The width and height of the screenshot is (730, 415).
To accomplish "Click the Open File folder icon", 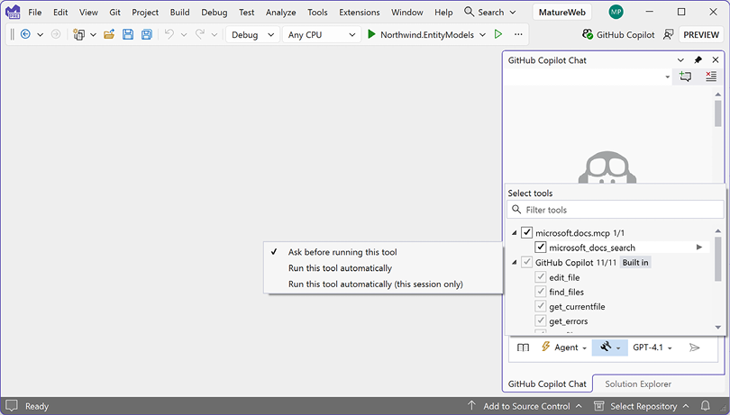I will click(x=109, y=34).
